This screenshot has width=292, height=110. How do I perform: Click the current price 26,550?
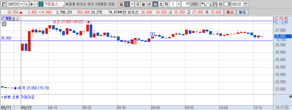pos(13,12)
